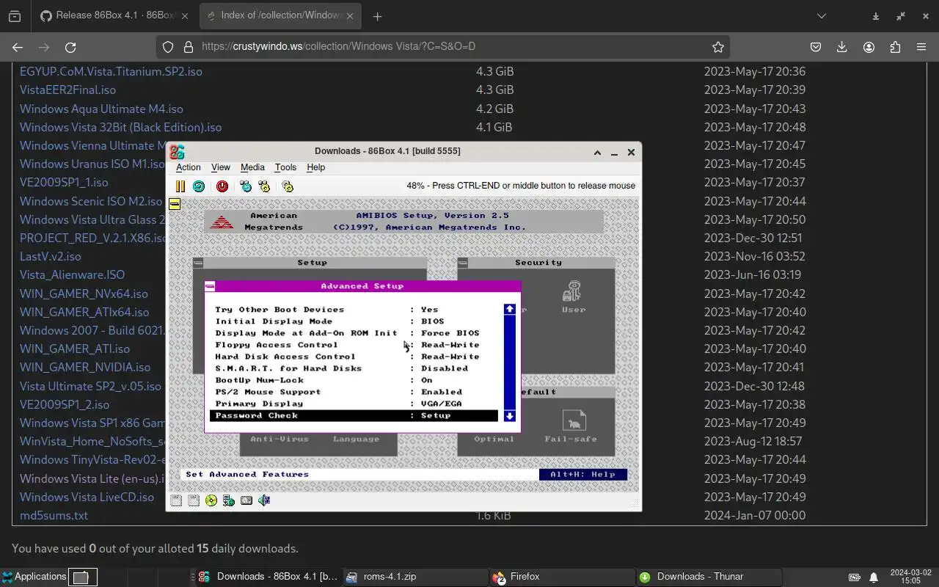Open the Help menu in 86Box
Image resolution: width=939 pixels, height=587 pixels.
click(315, 167)
